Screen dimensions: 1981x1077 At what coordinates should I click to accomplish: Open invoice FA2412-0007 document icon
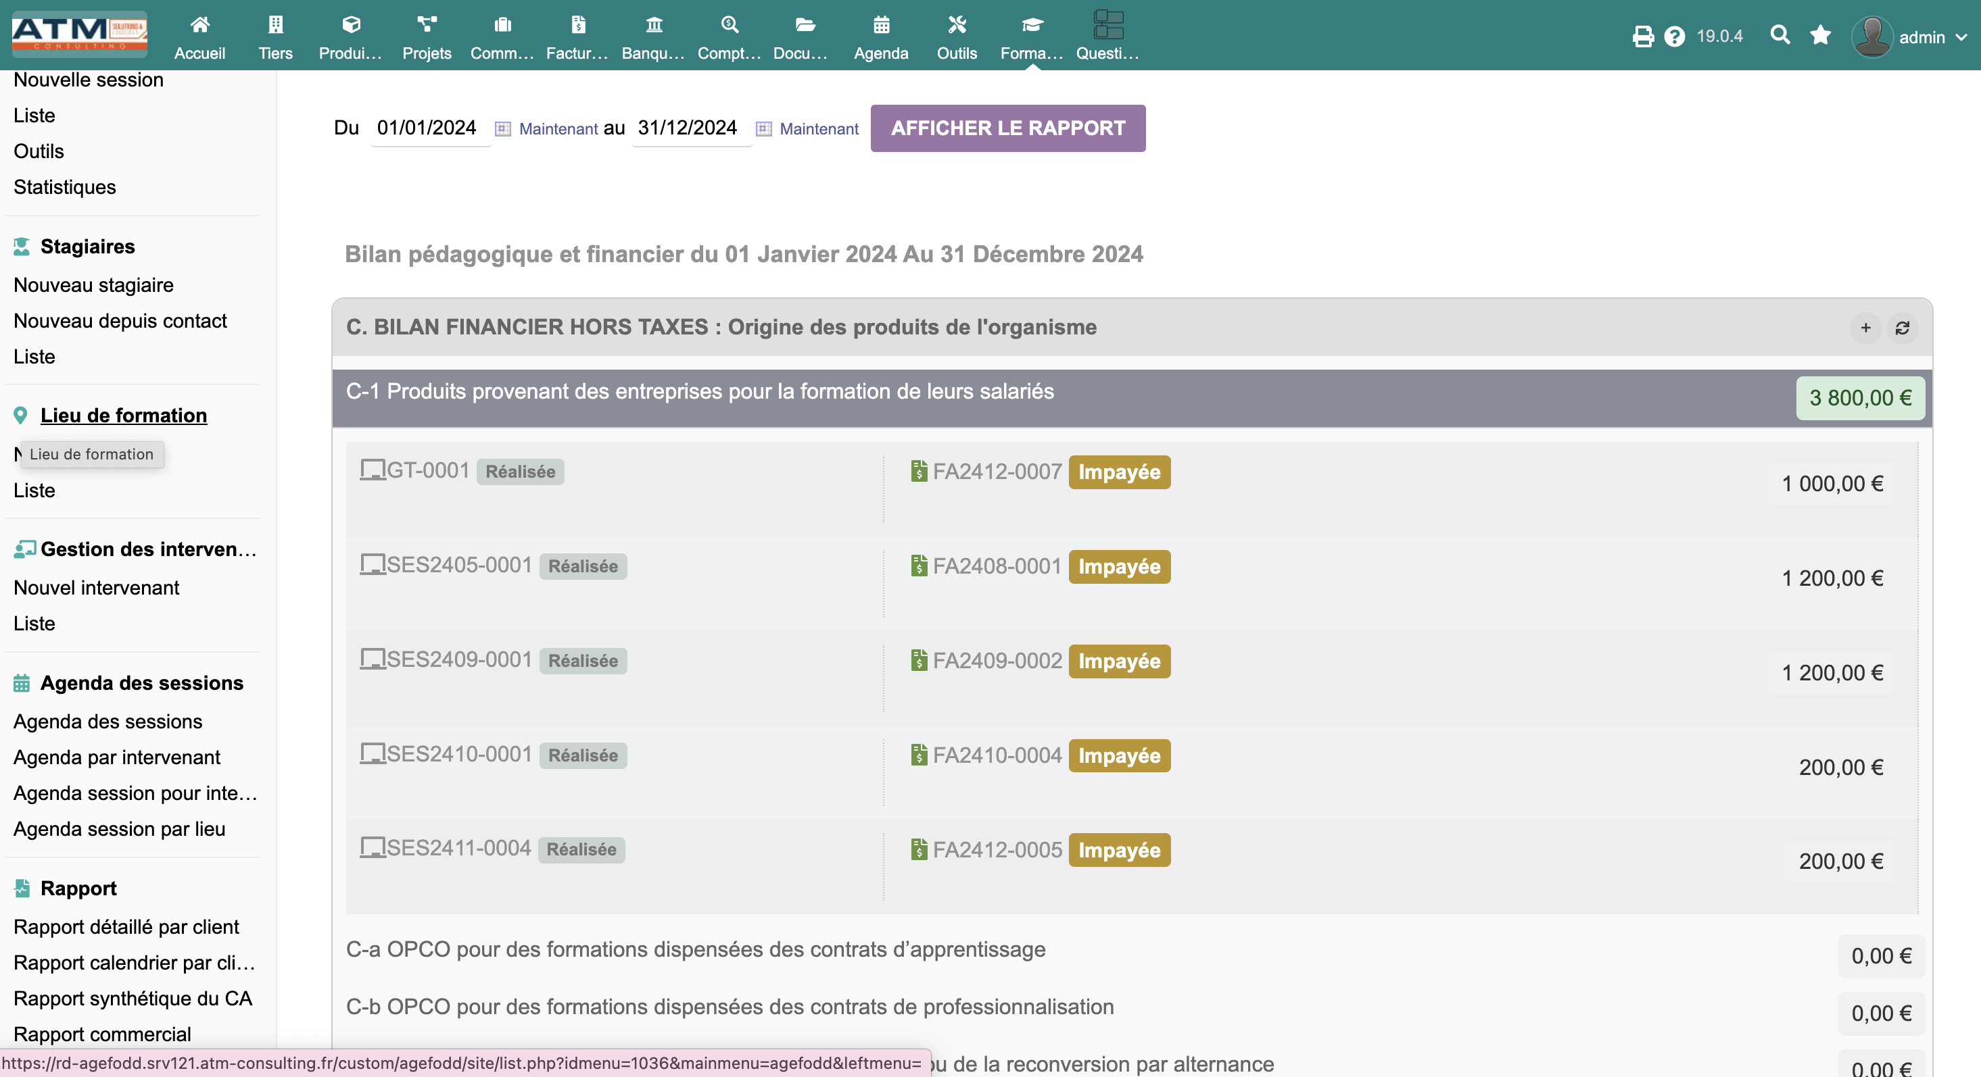click(918, 471)
